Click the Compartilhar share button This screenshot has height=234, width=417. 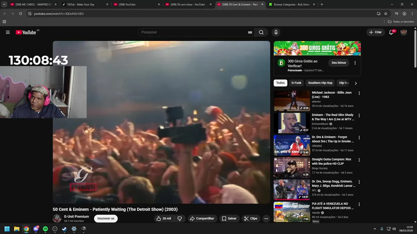pos(202,218)
